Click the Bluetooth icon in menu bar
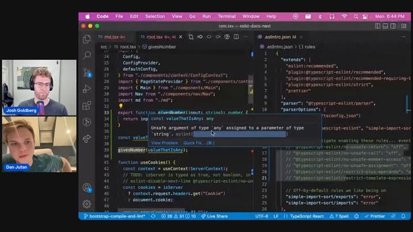 pyautogui.click(x=320, y=17)
